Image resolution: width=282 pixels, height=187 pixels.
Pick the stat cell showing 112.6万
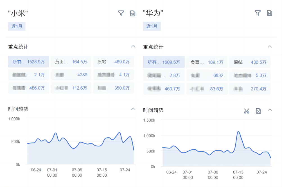(x=71, y=88)
